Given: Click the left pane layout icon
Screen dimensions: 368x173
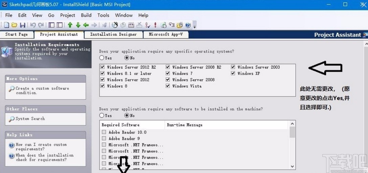Looking at the screenshot, I should (51, 25).
